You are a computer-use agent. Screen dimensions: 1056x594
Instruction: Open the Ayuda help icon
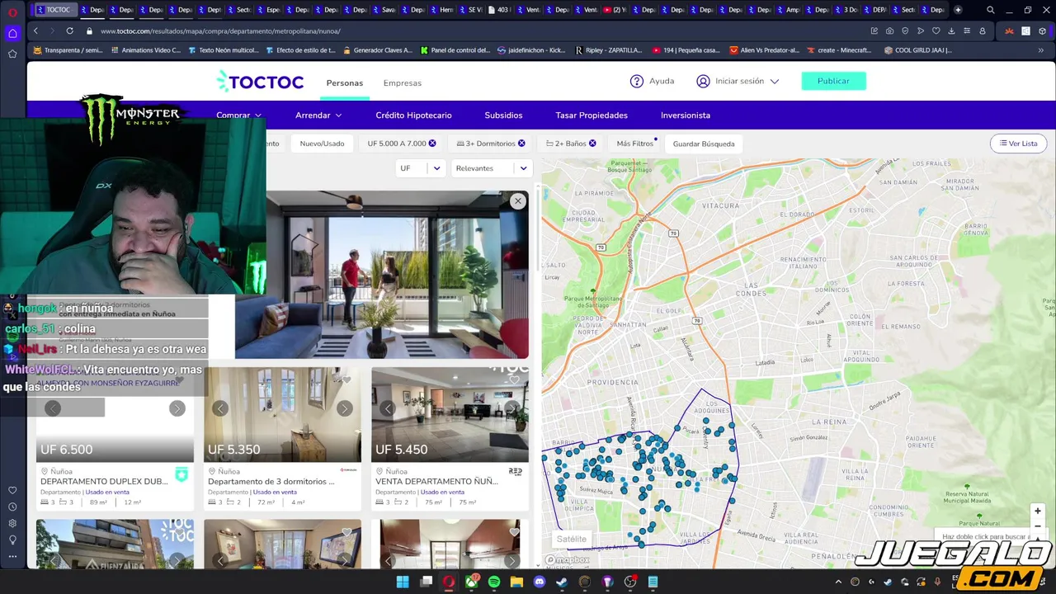coord(637,81)
